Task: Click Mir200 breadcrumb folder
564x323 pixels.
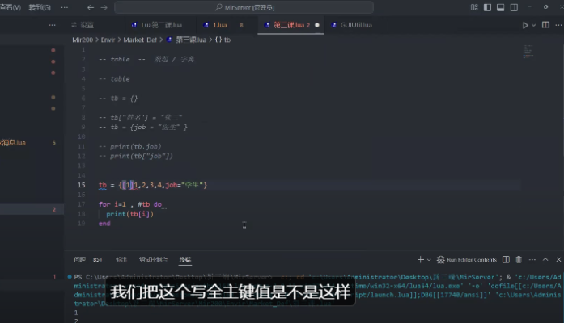Action: [83, 39]
